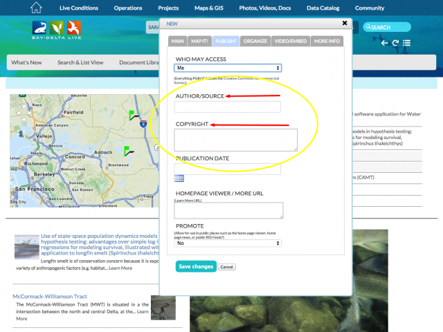Go to the More Info tab
This screenshot has height=332, width=443.
pyautogui.click(x=327, y=41)
